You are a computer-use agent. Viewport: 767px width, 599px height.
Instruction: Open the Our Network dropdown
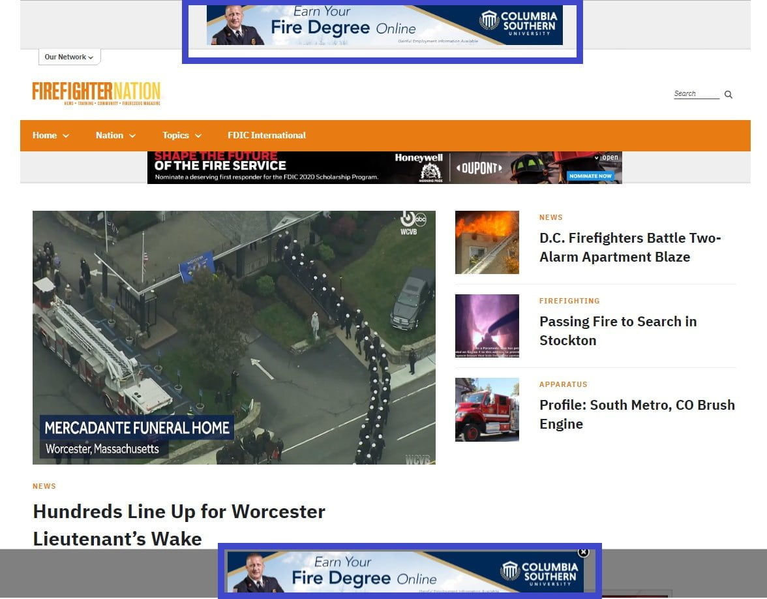[x=69, y=57]
